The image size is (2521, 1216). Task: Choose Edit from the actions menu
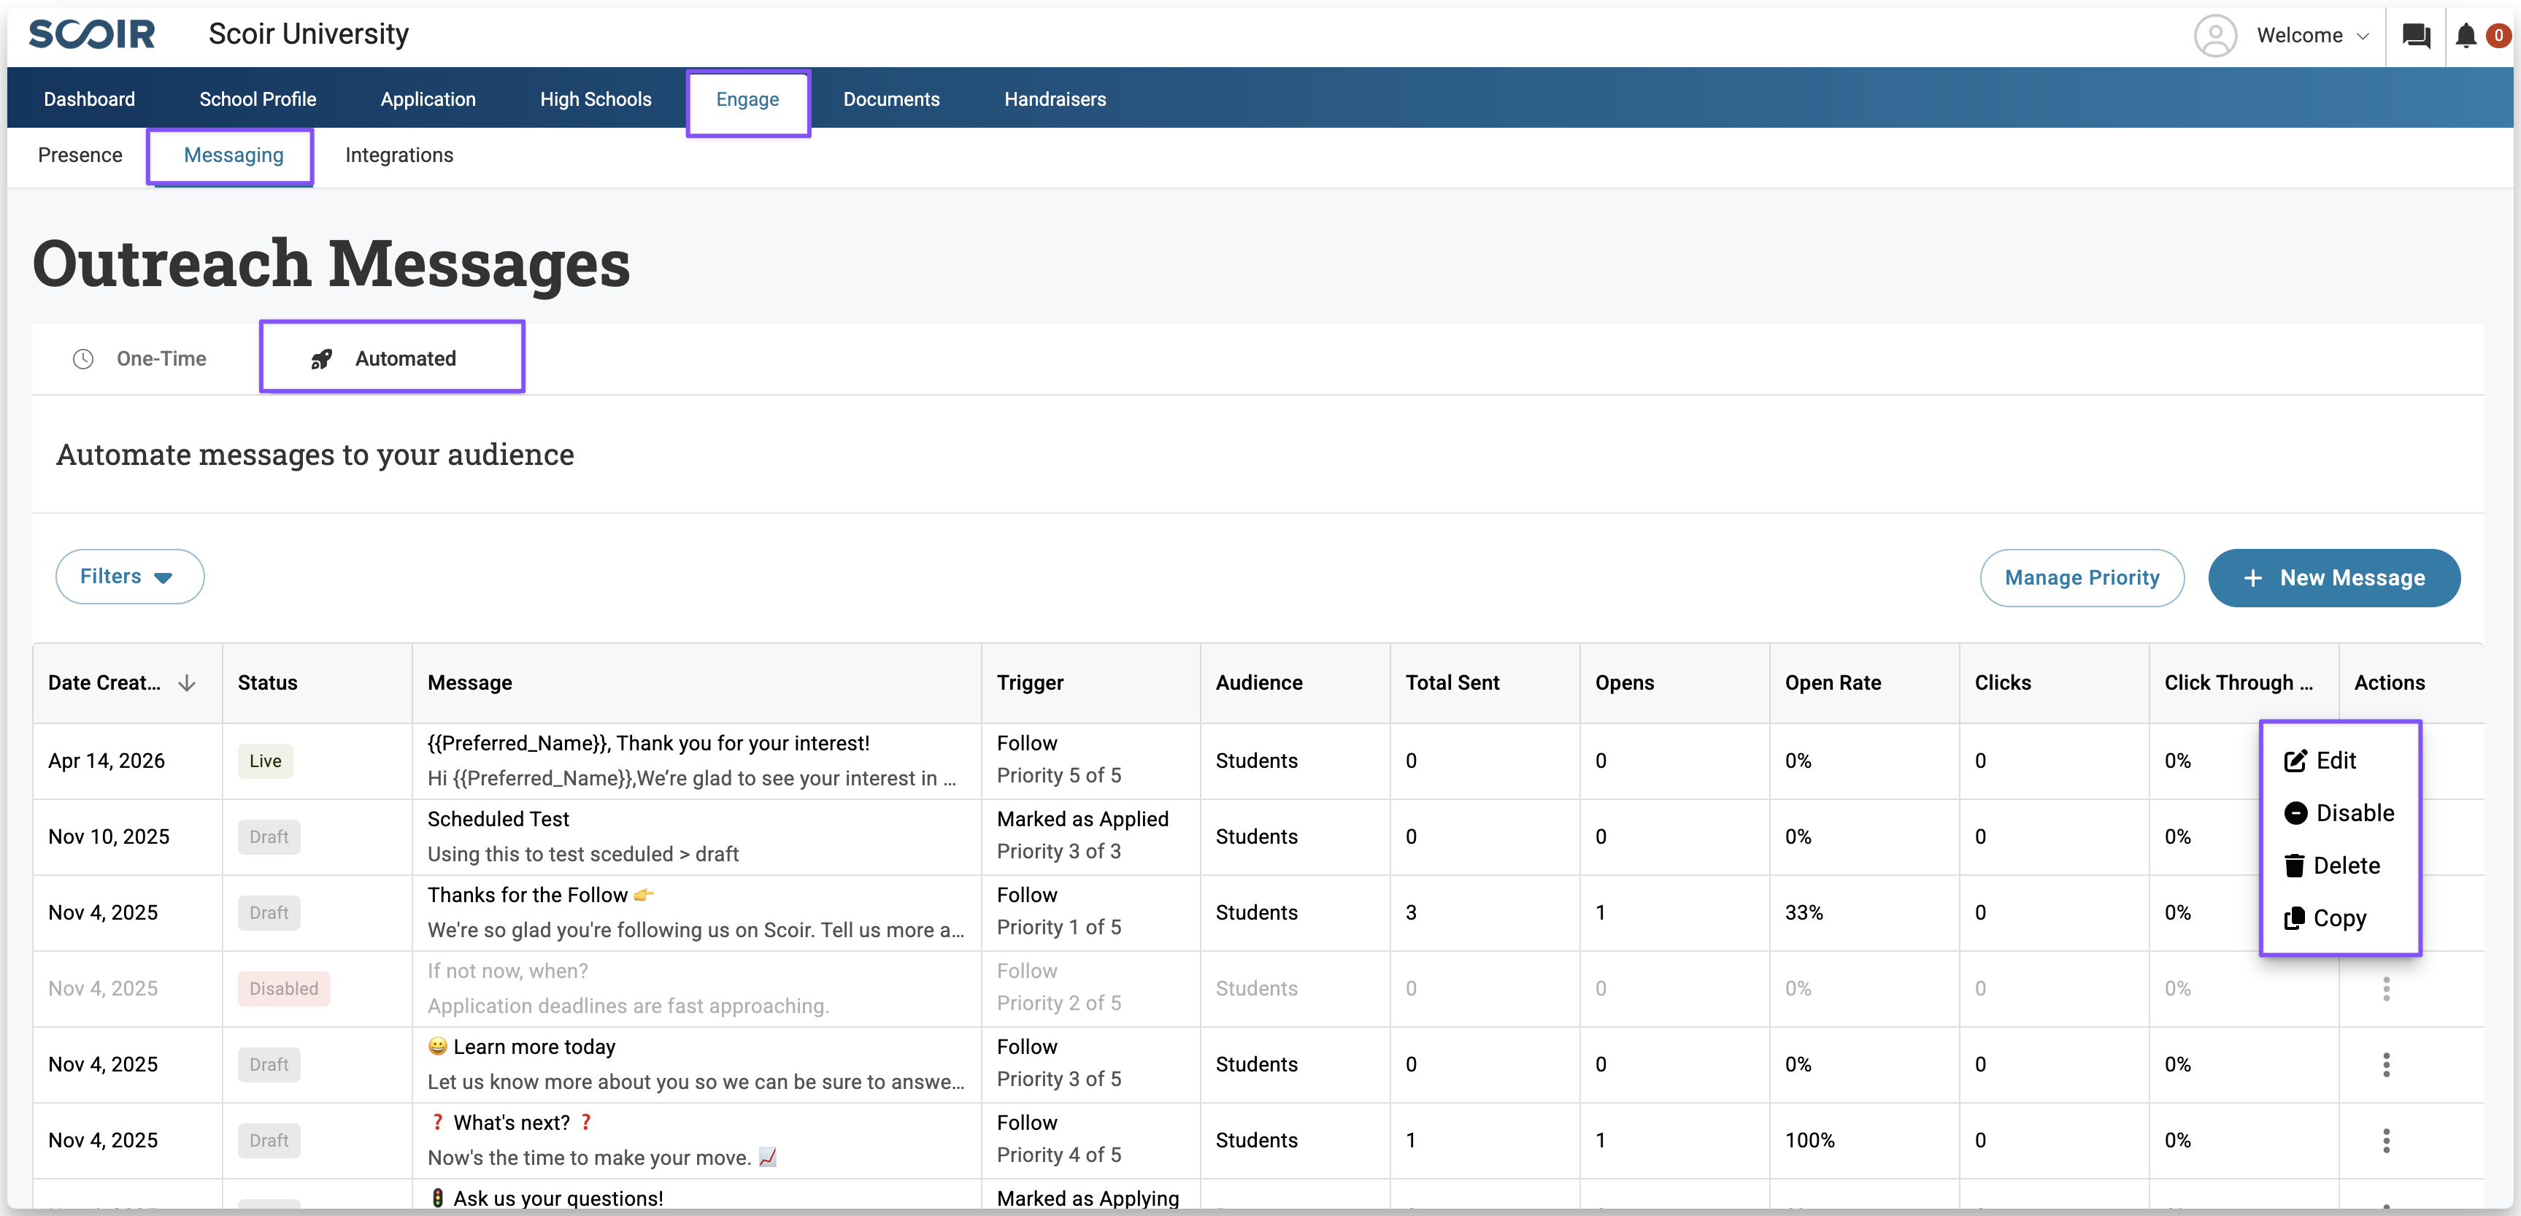coord(2336,760)
